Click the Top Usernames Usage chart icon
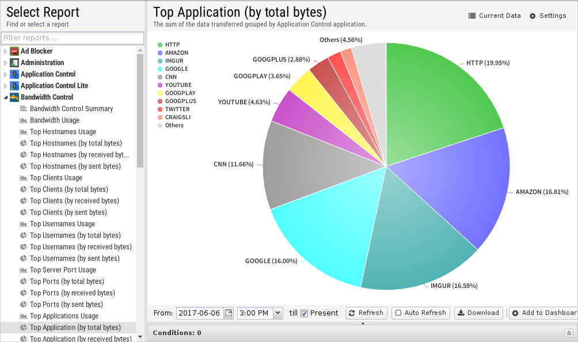The height and width of the screenshot is (342, 578). click(23, 224)
